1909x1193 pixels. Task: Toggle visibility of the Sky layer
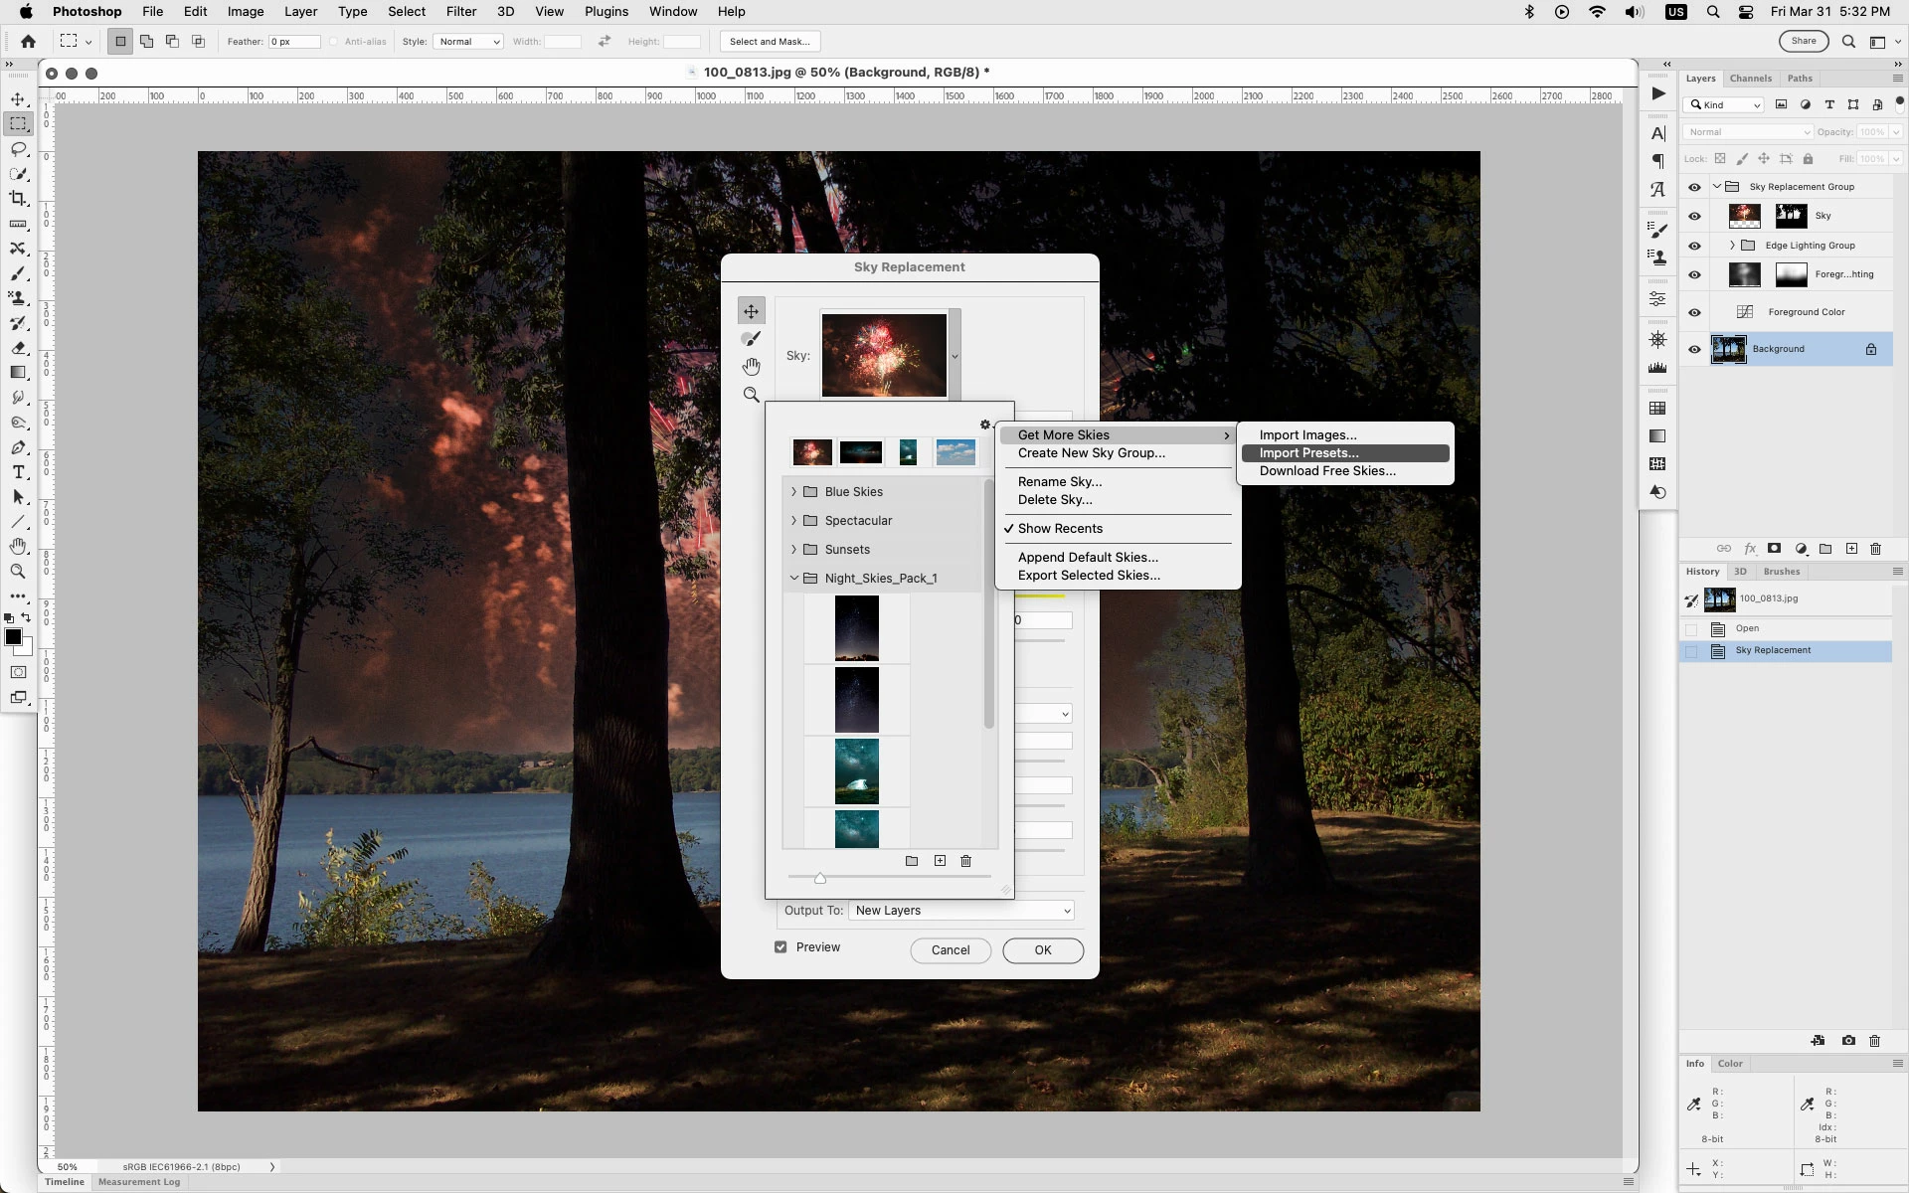pyautogui.click(x=1694, y=216)
